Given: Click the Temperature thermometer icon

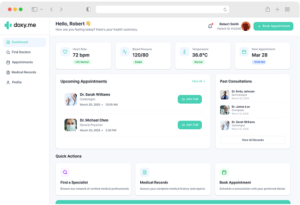Looking at the screenshot, I should coord(184,52).
